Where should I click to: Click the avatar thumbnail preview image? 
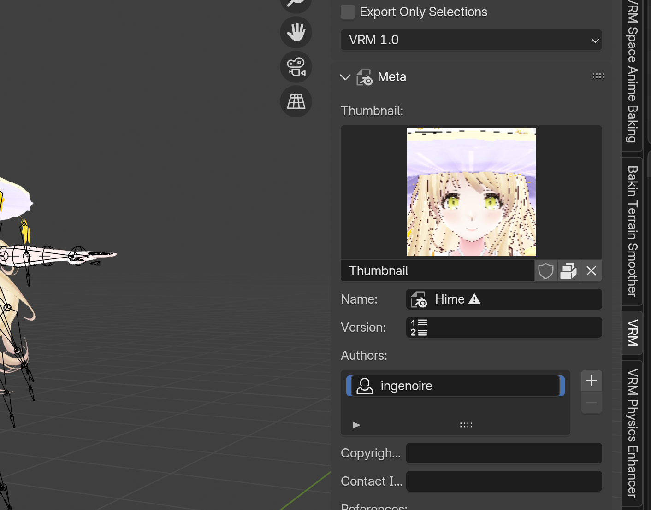(x=471, y=192)
